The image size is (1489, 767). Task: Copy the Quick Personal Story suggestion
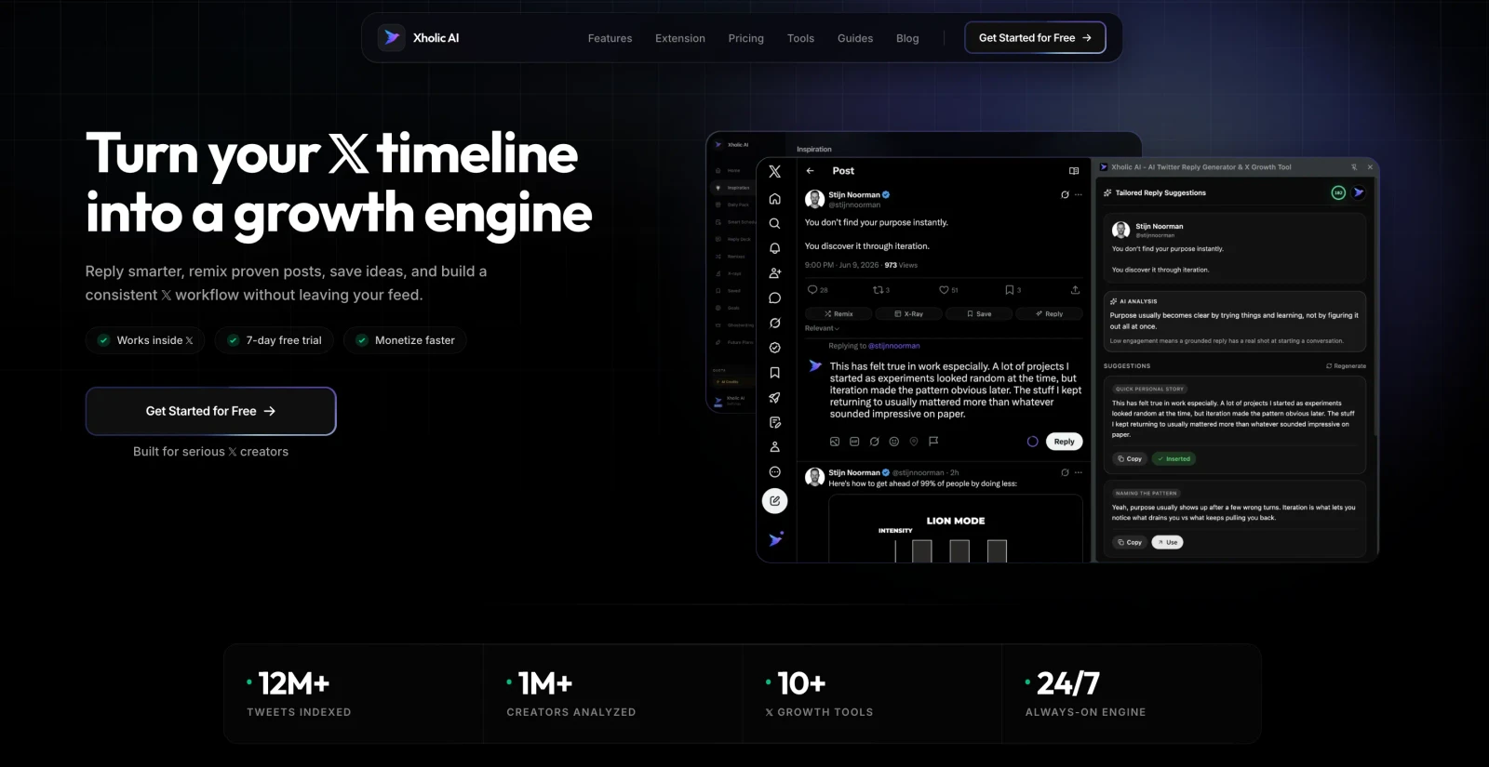coord(1130,459)
